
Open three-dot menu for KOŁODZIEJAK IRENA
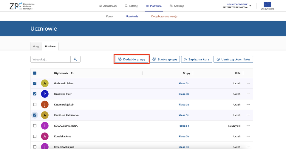pyautogui.click(x=248, y=126)
